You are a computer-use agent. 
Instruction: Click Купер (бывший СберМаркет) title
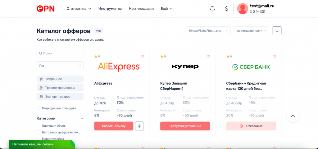coord(174,86)
